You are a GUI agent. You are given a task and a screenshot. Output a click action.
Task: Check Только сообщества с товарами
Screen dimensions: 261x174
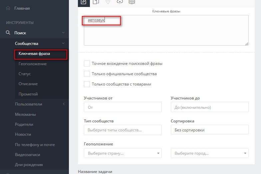click(x=87, y=84)
